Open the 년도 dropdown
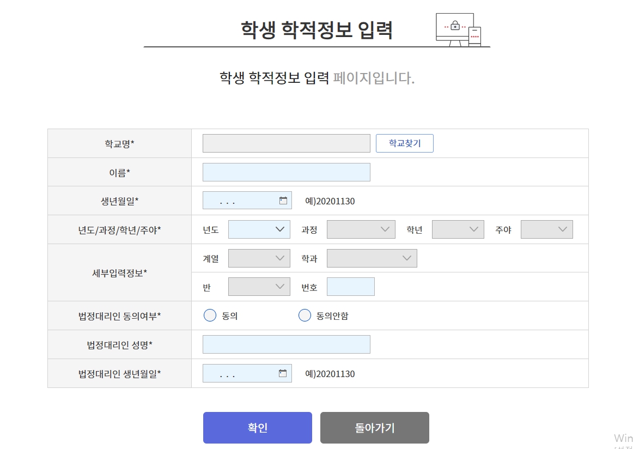 pos(259,229)
